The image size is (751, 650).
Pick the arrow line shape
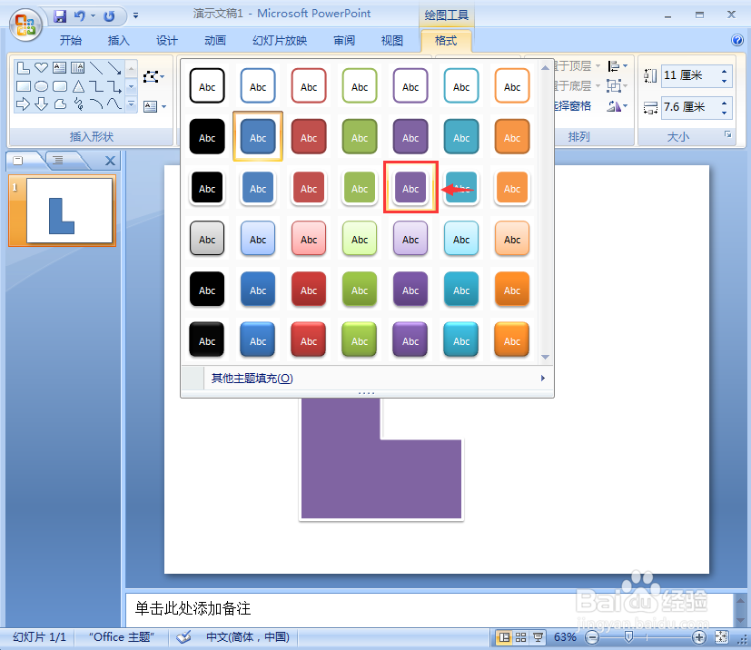114,68
